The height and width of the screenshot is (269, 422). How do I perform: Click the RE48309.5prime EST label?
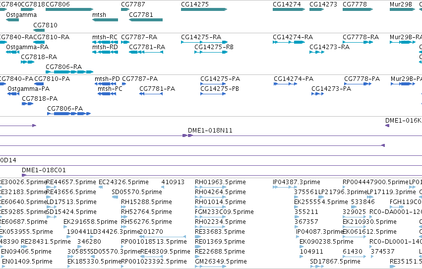pos(165,252)
